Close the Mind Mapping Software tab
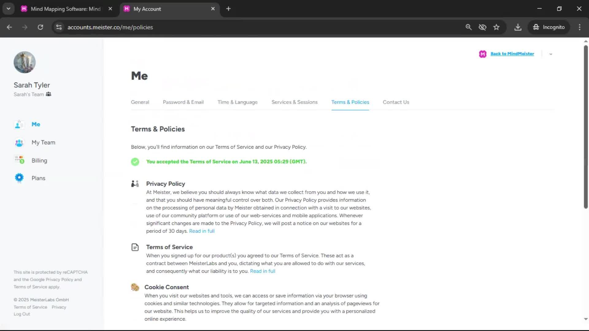 pyautogui.click(x=110, y=9)
